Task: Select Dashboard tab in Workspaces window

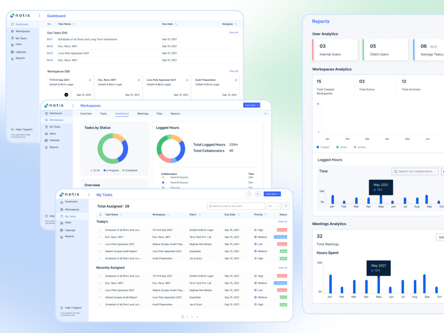Action: [122, 114]
